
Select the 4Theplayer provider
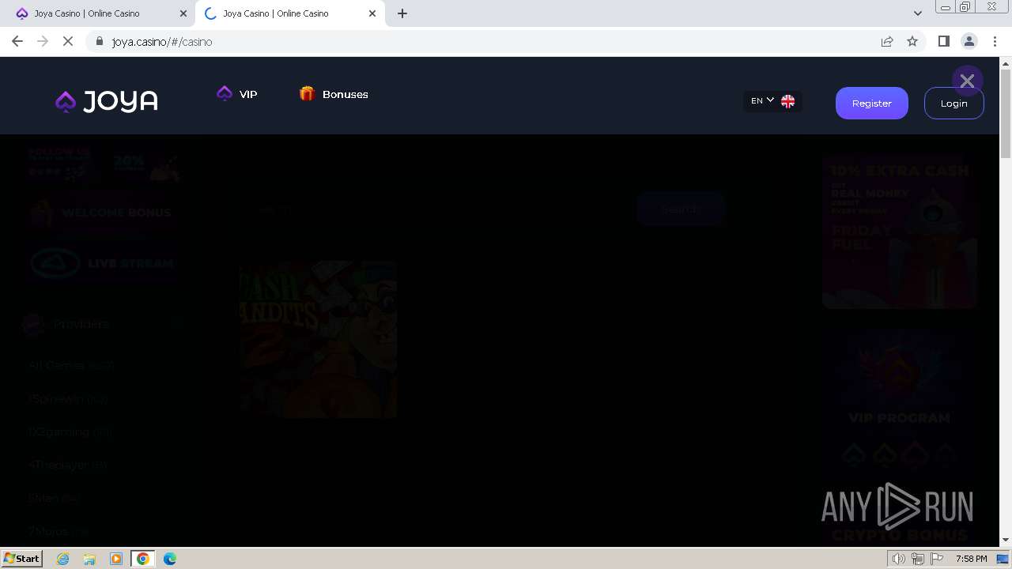click(67, 465)
